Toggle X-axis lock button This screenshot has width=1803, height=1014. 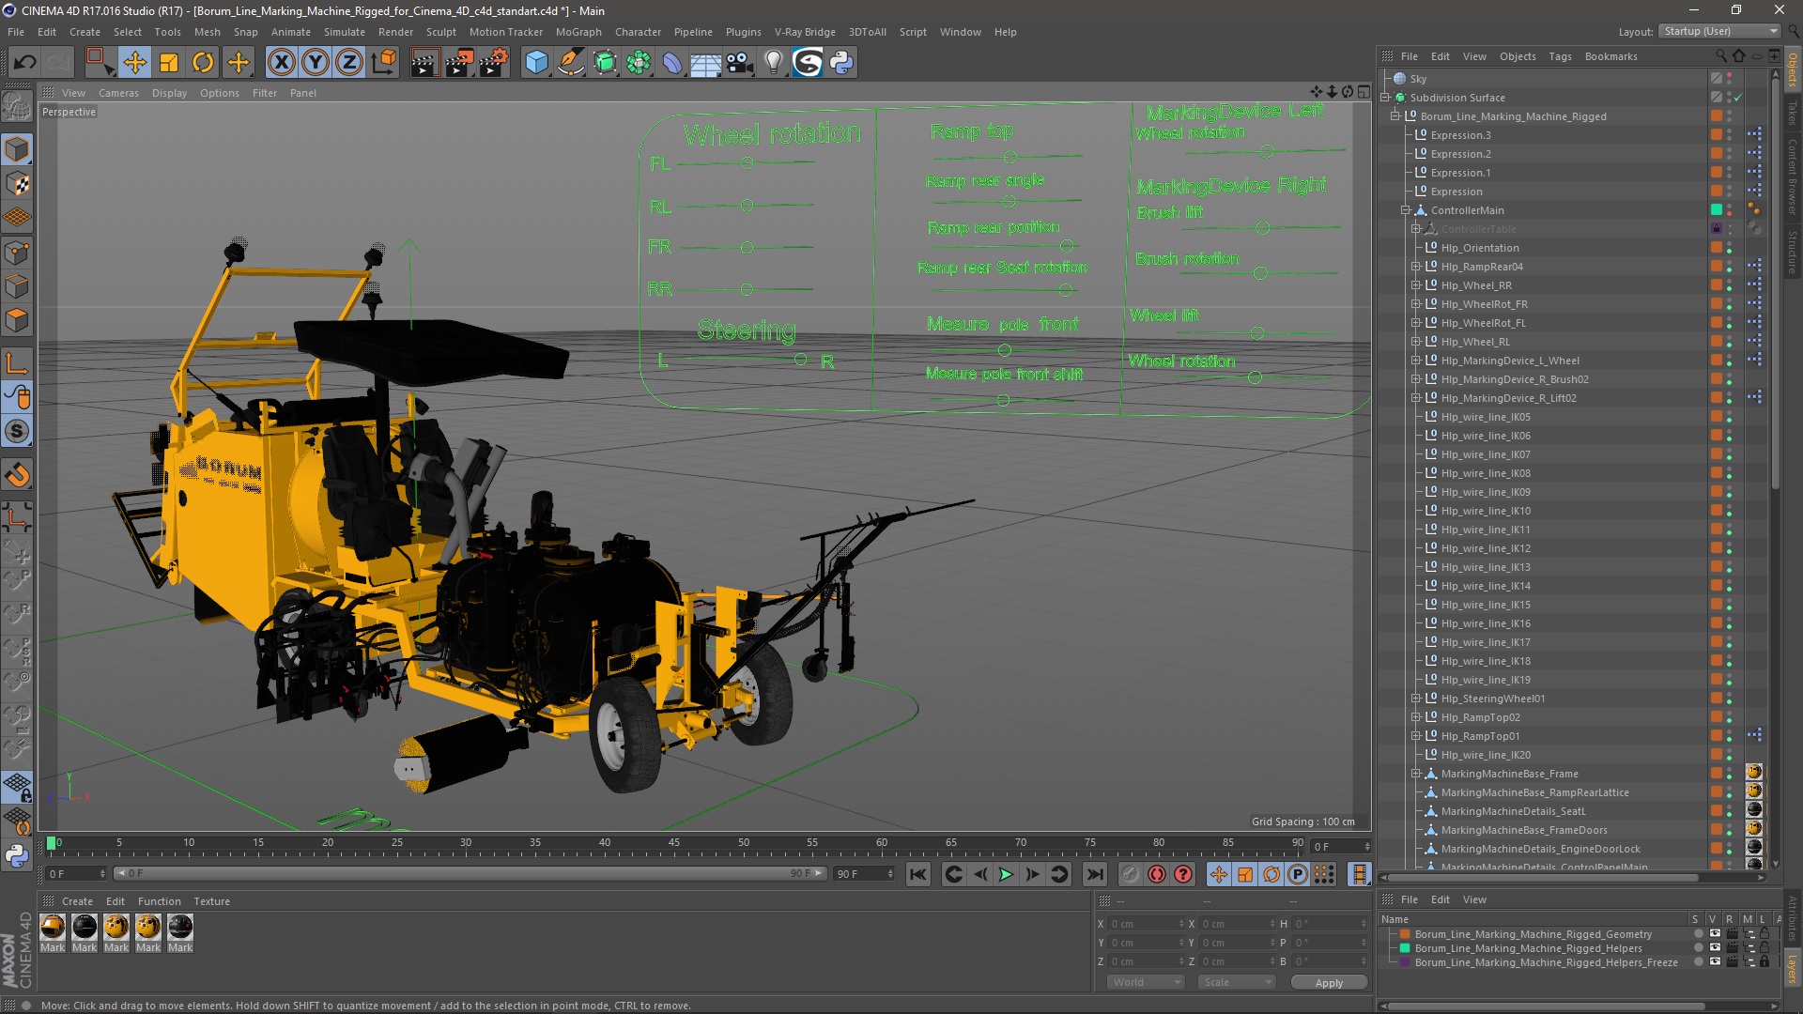281,63
